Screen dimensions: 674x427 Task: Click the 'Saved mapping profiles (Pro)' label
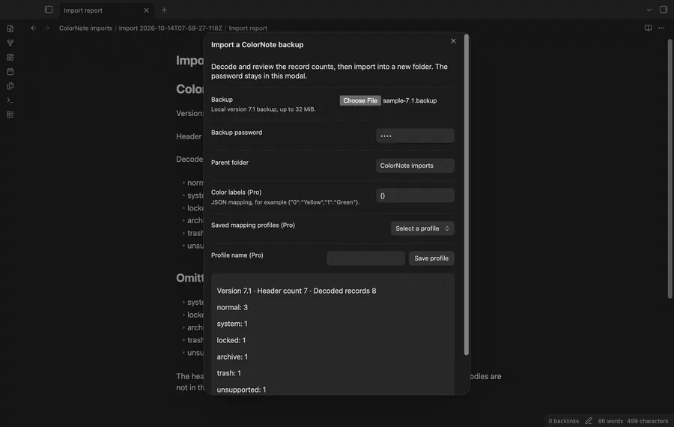(253, 225)
